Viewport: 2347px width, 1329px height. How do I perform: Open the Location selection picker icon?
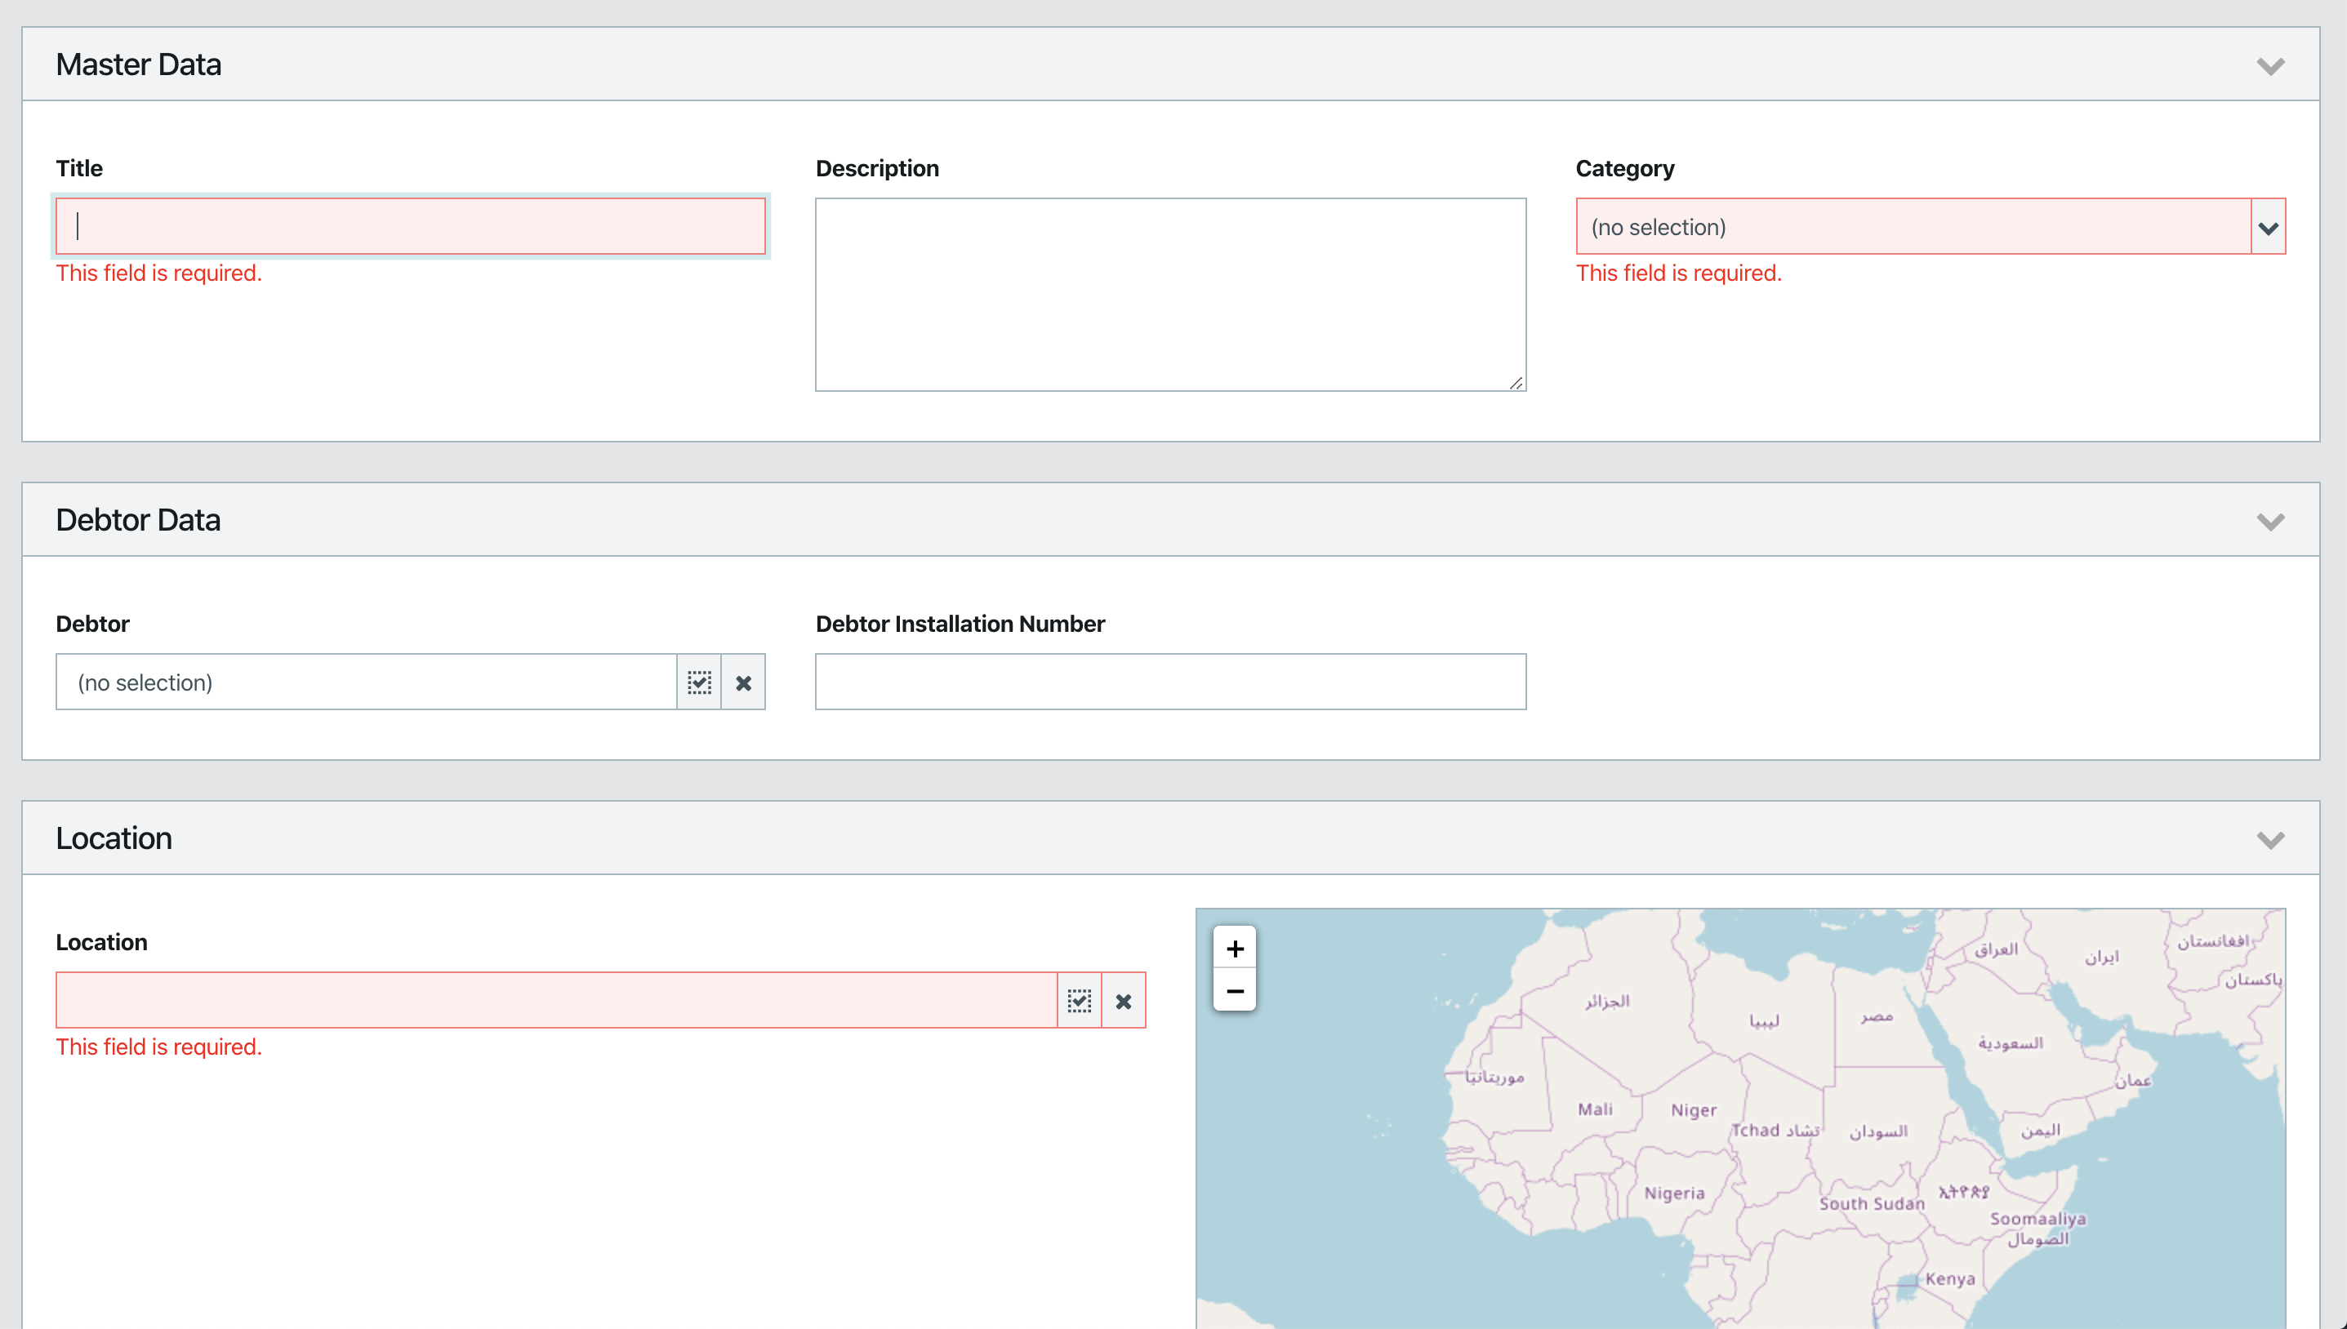[1080, 1000]
